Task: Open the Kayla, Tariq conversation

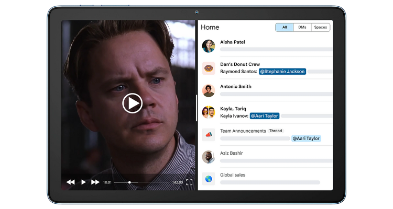Action: (x=236, y=109)
